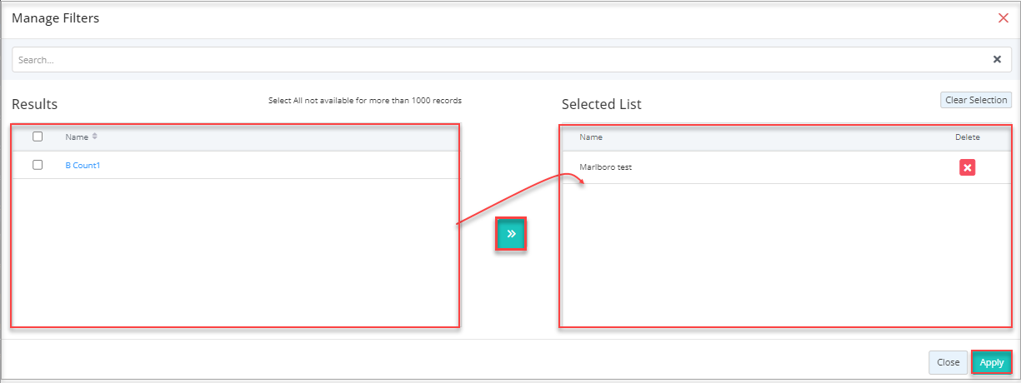The image size is (1021, 383).
Task: Click the Manage Filters dialog title
Action: point(56,17)
